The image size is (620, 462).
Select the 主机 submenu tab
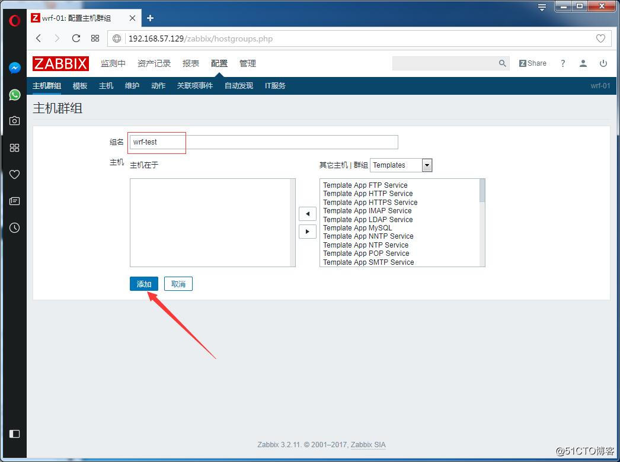[106, 86]
